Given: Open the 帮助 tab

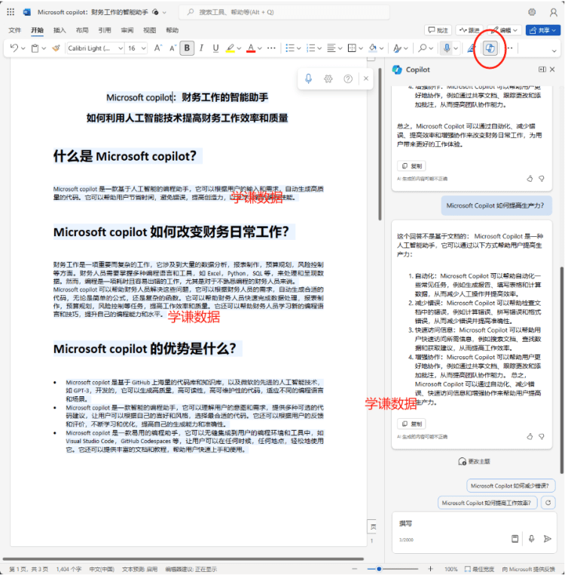Looking at the screenshot, I should click(172, 30).
